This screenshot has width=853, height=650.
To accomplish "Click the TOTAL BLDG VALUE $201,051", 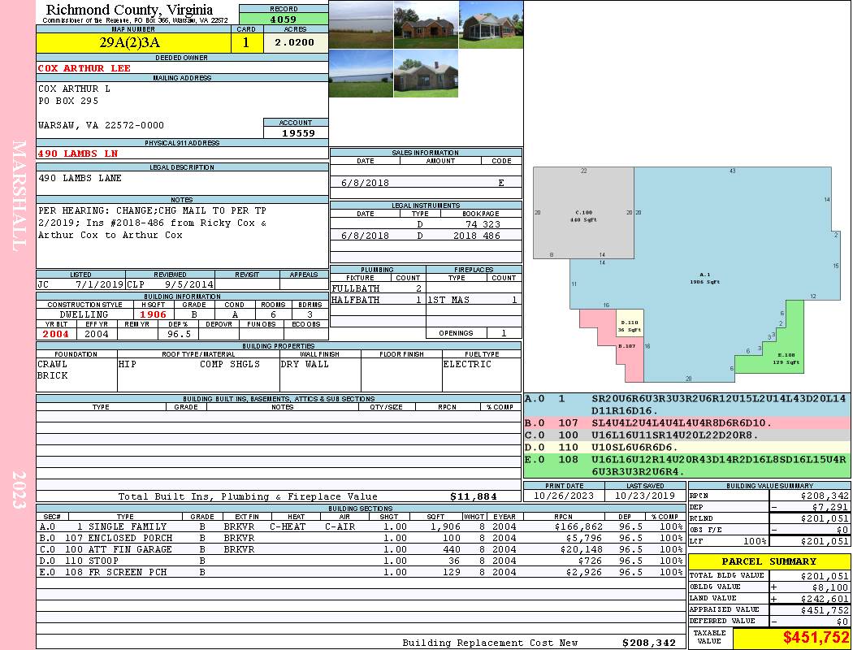I will click(x=825, y=576).
